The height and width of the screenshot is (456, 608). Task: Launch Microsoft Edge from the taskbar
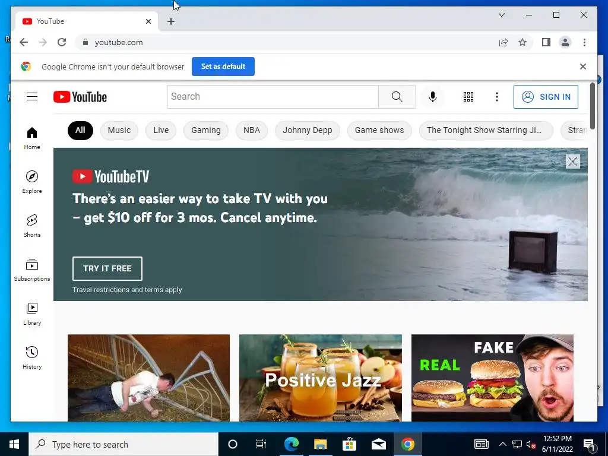(x=291, y=444)
